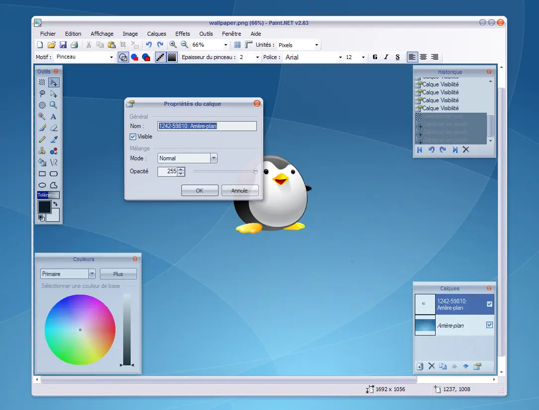Screen dimensions: 539x410
Task: Select the Rectangle Select tool
Action: pyautogui.click(x=42, y=82)
